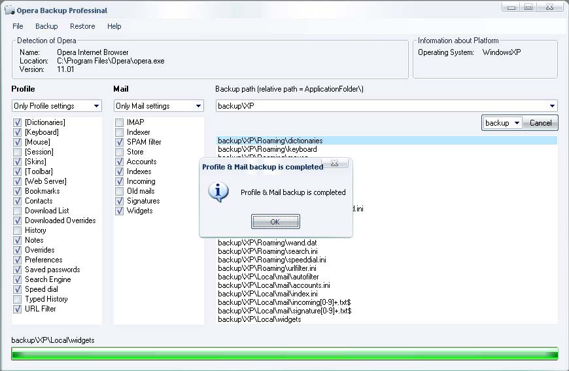The image size is (569, 371).
Task: Select log row backup\XP\Roaming\wand.dat
Action: coord(387,243)
